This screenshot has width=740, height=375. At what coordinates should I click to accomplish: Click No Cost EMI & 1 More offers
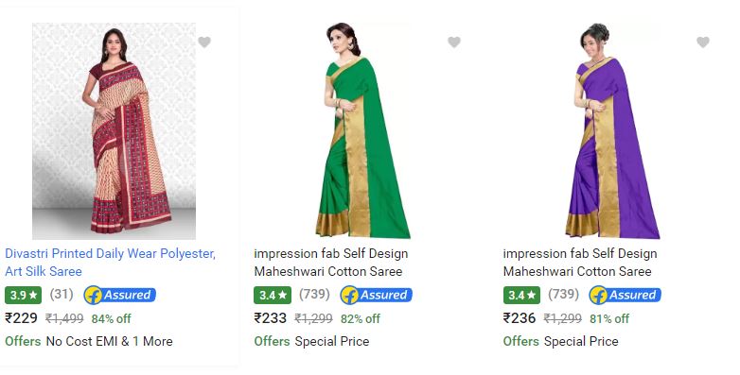pos(109,341)
